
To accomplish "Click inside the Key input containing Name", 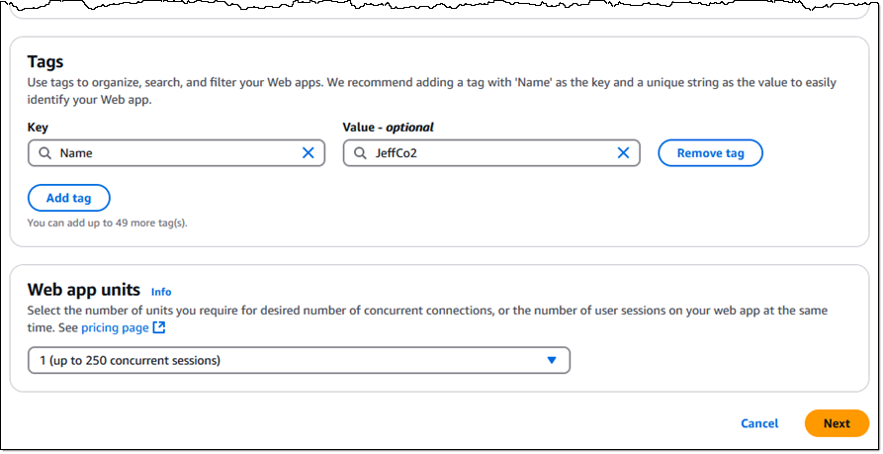I will point(176,153).
